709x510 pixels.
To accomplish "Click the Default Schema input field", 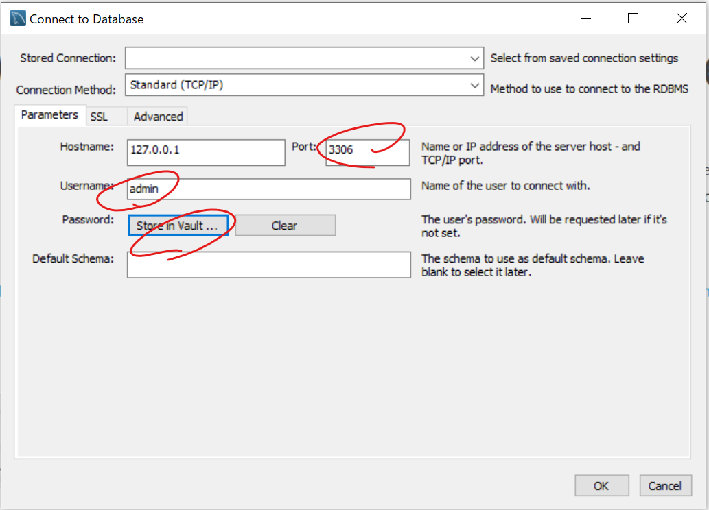I will 269,265.
